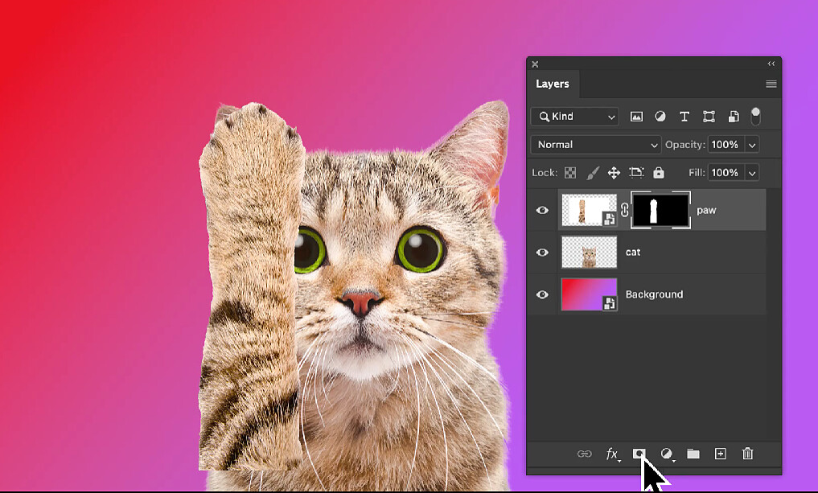Open the layer effects fx menu
Image resolution: width=818 pixels, height=493 pixels.
point(612,454)
